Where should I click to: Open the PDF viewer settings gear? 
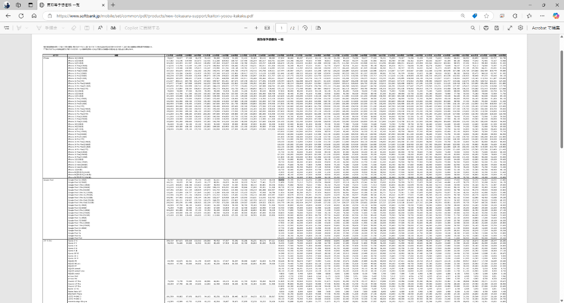pos(521,28)
